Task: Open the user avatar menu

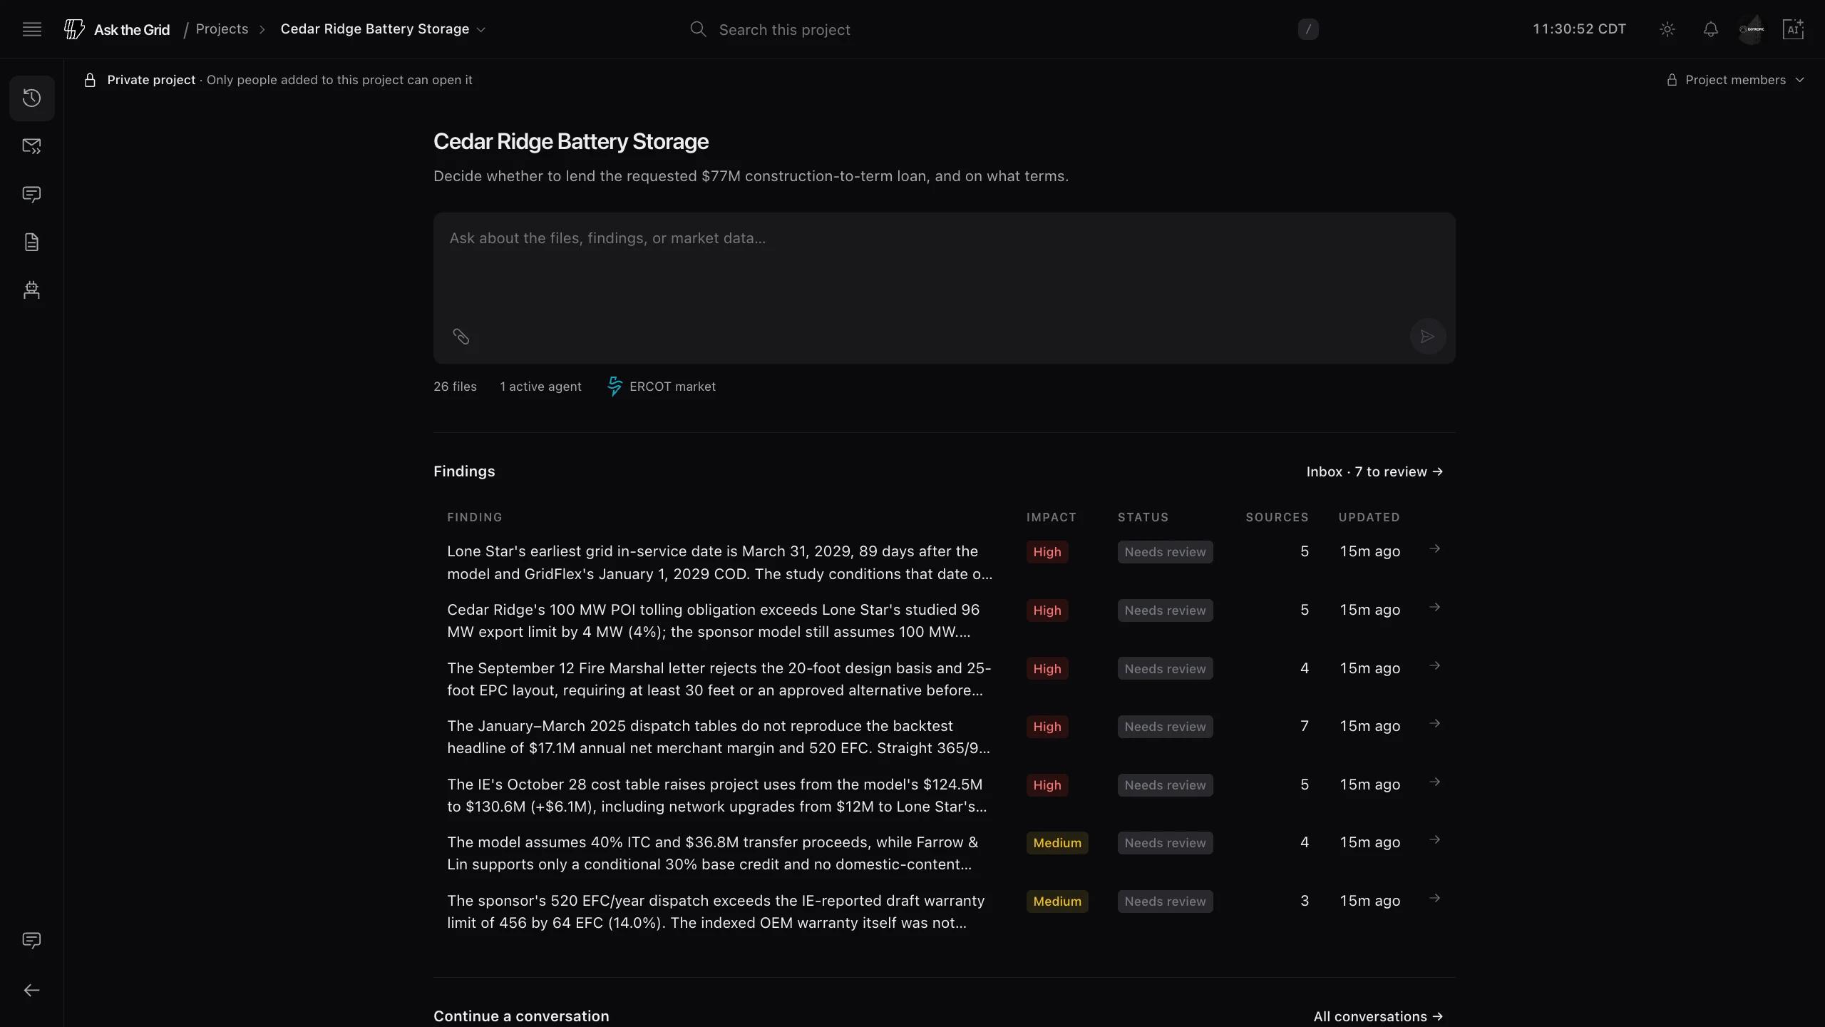Action: (x=1752, y=29)
